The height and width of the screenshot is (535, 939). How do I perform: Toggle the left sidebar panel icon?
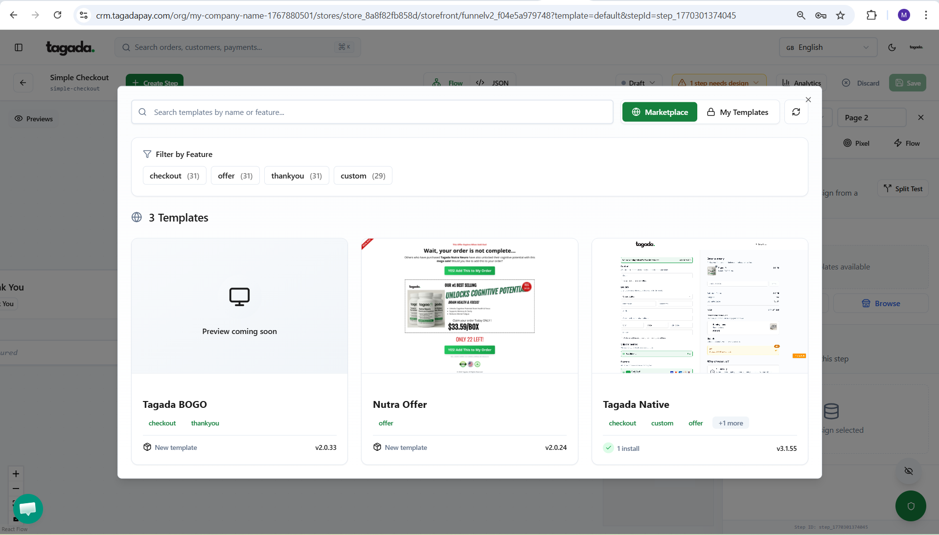click(19, 47)
